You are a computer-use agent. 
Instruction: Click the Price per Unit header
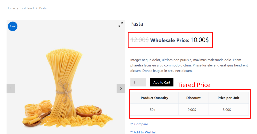(x=228, y=98)
